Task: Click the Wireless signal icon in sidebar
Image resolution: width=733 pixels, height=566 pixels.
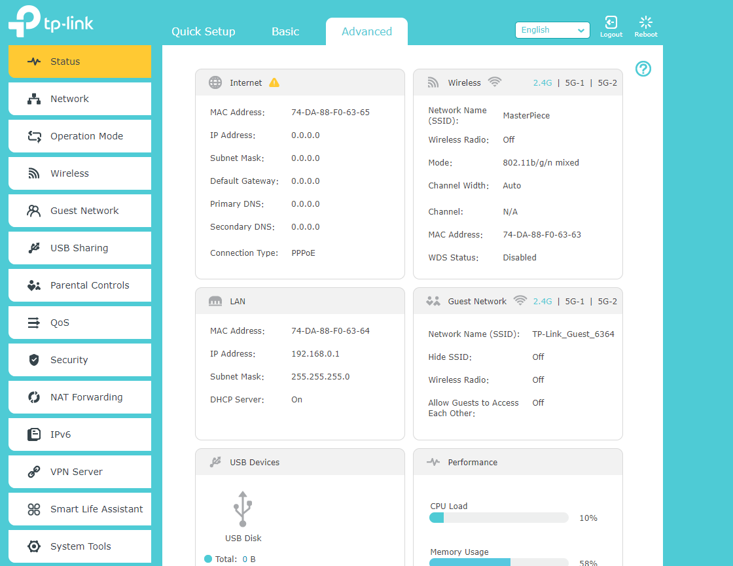Action: pyautogui.click(x=33, y=173)
